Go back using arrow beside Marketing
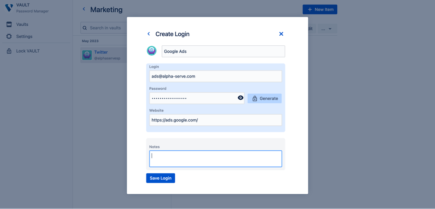This screenshot has height=209, width=435. pos(84,9)
